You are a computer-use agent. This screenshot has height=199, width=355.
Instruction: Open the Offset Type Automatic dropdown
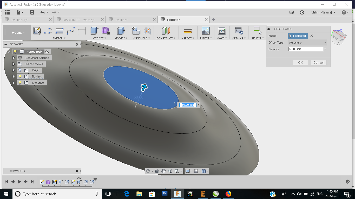308,42
